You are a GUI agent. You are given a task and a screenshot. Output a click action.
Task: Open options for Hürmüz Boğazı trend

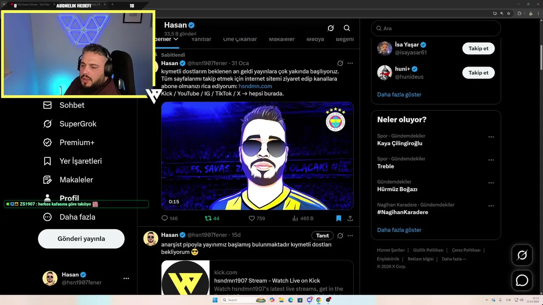[491, 183]
